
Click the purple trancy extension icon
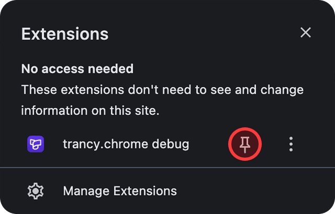tap(36, 144)
